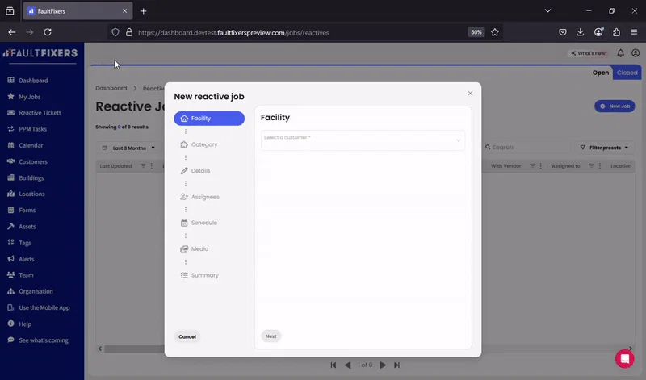The height and width of the screenshot is (380, 646).
Task: Click the Next button in the dialog
Action: [271, 336]
